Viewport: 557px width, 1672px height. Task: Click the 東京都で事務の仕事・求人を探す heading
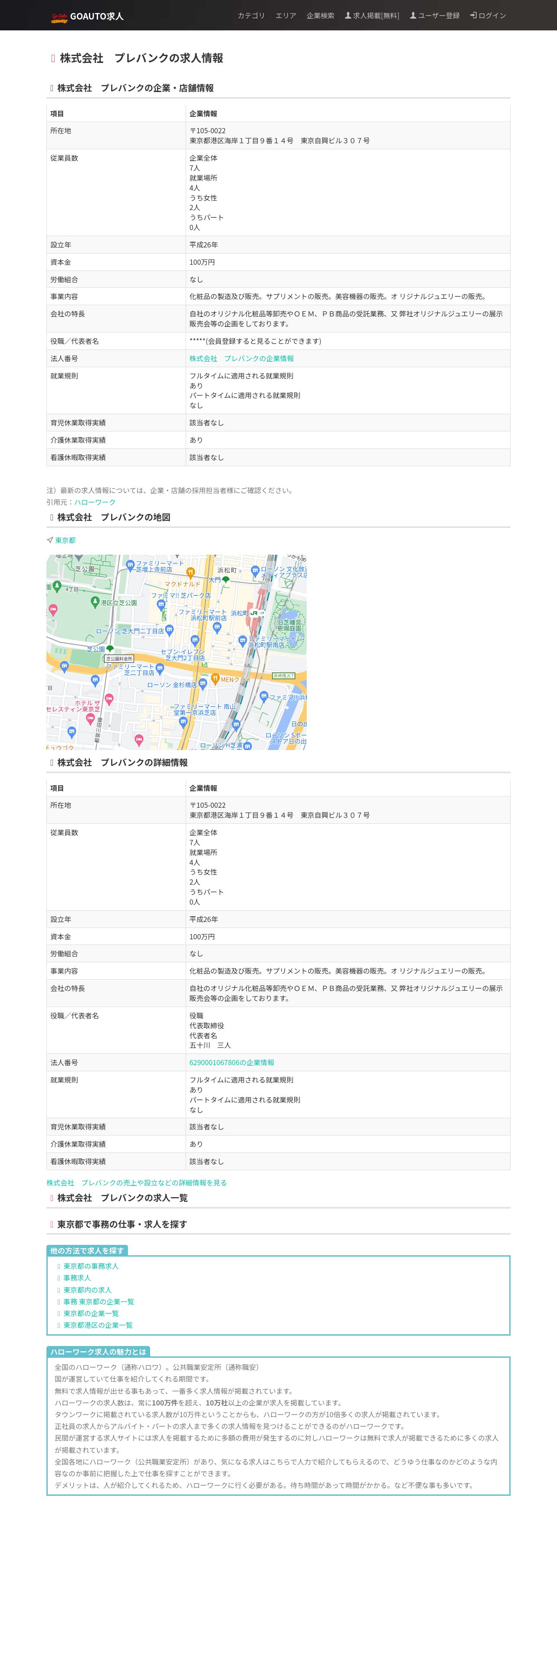(122, 1224)
